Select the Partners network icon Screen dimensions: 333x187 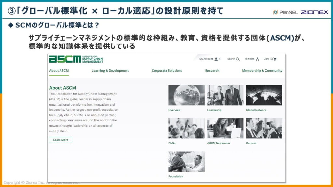pos(258,59)
